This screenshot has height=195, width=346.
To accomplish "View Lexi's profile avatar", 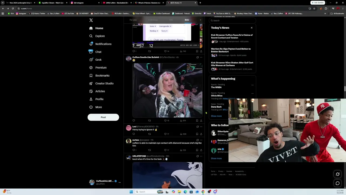I will click(x=129, y=128).
